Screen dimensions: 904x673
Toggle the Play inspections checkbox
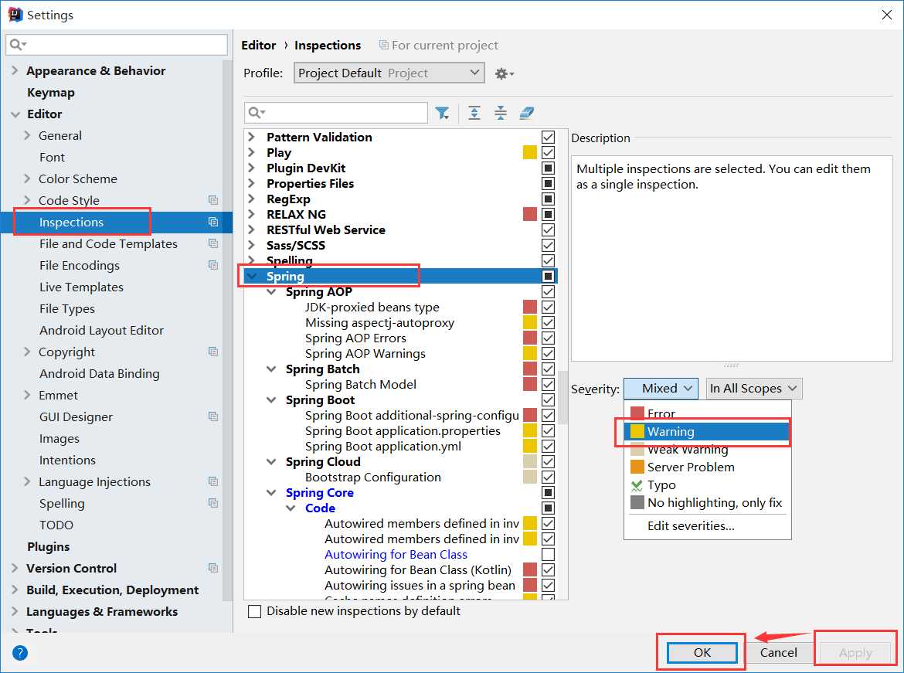(x=549, y=153)
